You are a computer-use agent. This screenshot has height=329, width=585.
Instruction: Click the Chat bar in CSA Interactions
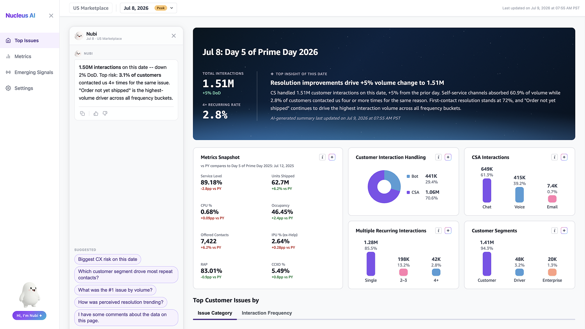[487, 191]
